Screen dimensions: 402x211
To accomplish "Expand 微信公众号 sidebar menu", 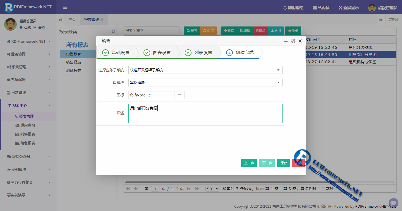I will tap(28, 157).
